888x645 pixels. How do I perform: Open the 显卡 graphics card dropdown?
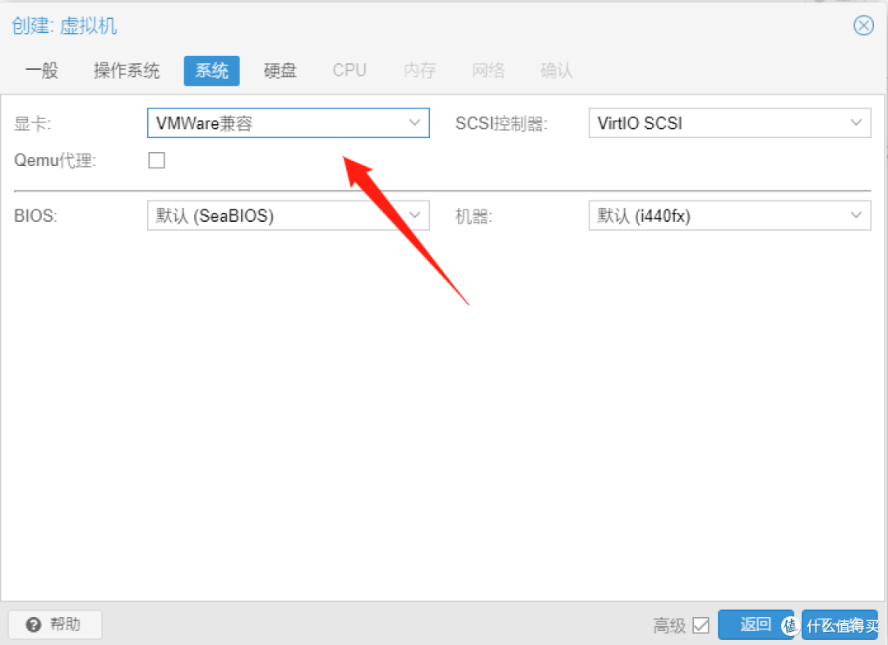click(x=415, y=122)
